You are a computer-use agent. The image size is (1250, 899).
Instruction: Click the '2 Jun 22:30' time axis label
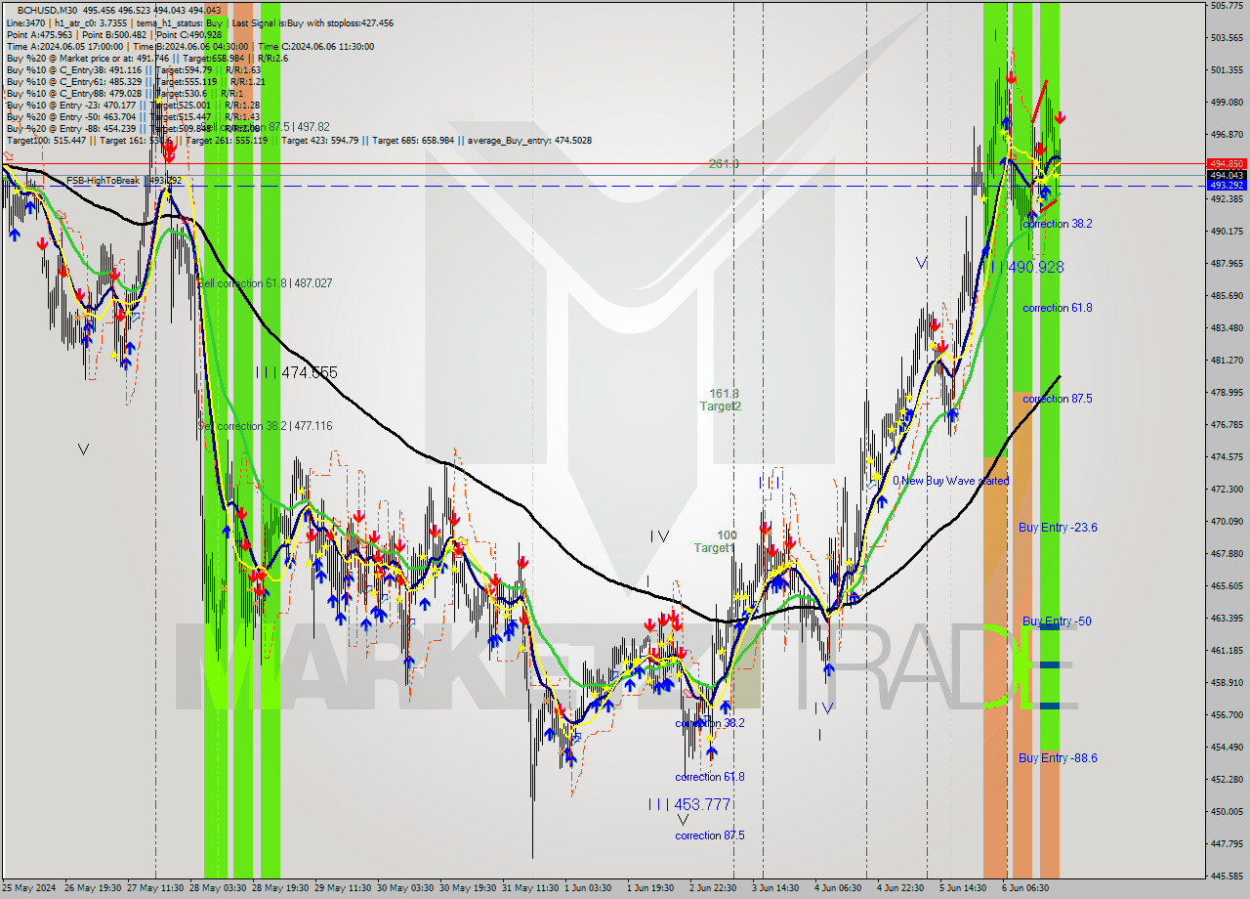tap(714, 888)
